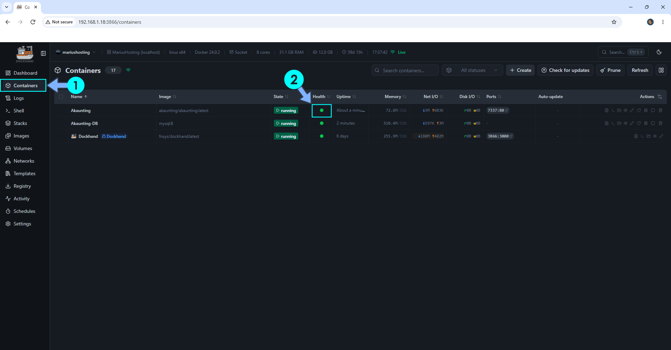This screenshot has height=350, width=671.
Task: Open the global Search box with Ctrl K hint
Action: point(623,52)
